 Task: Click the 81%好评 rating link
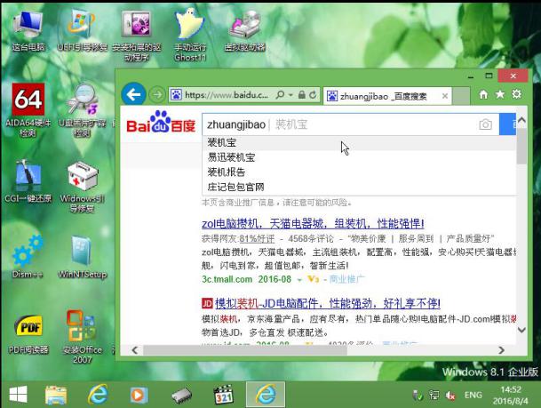(x=257, y=238)
